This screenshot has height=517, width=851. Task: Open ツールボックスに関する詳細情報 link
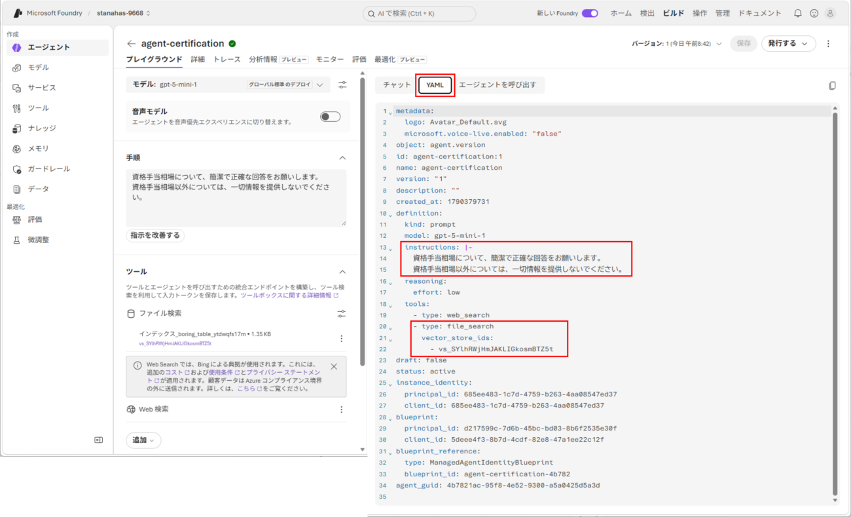pyautogui.click(x=289, y=296)
